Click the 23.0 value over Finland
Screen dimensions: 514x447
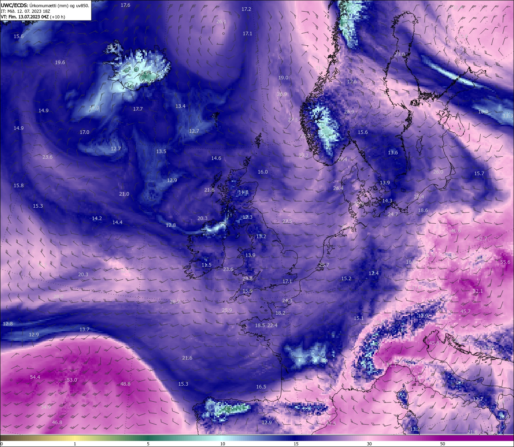click(x=400, y=54)
